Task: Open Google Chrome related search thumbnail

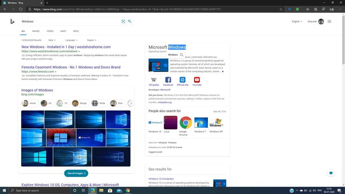Action: pos(186,123)
